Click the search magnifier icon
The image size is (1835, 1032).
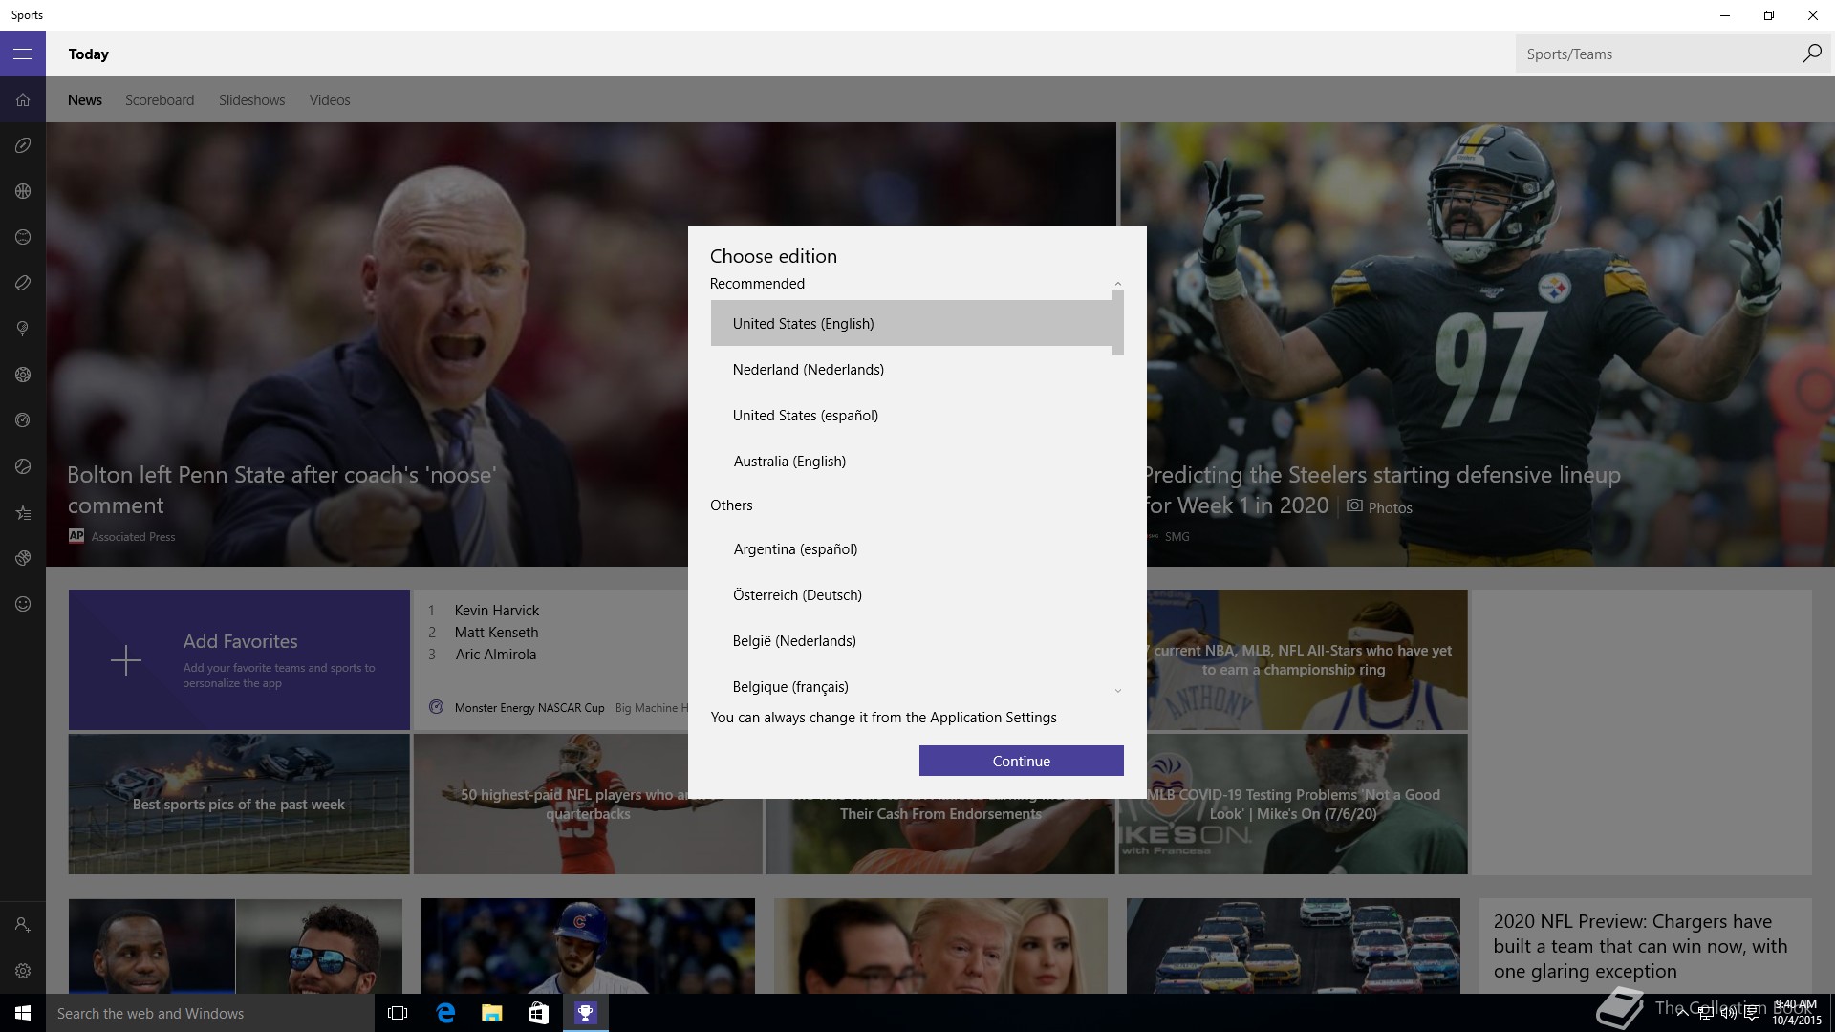(x=1811, y=54)
